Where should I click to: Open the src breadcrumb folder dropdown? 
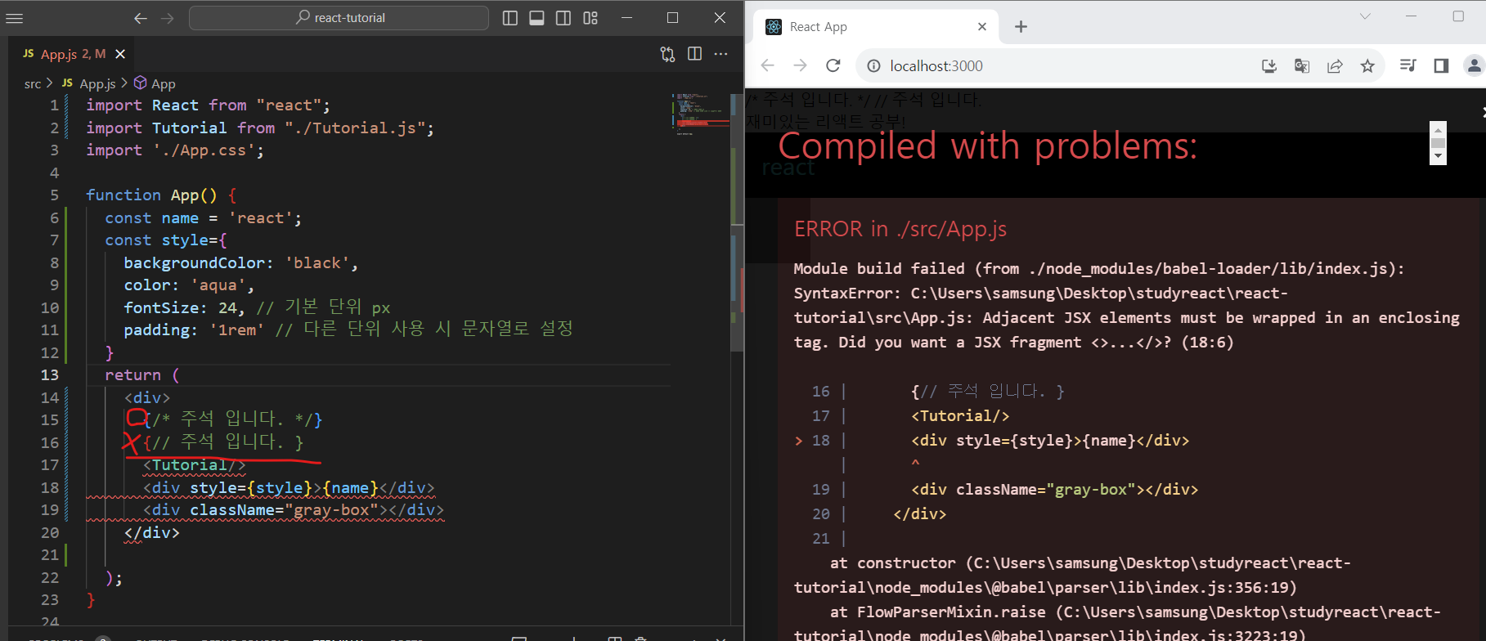click(33, 83)
